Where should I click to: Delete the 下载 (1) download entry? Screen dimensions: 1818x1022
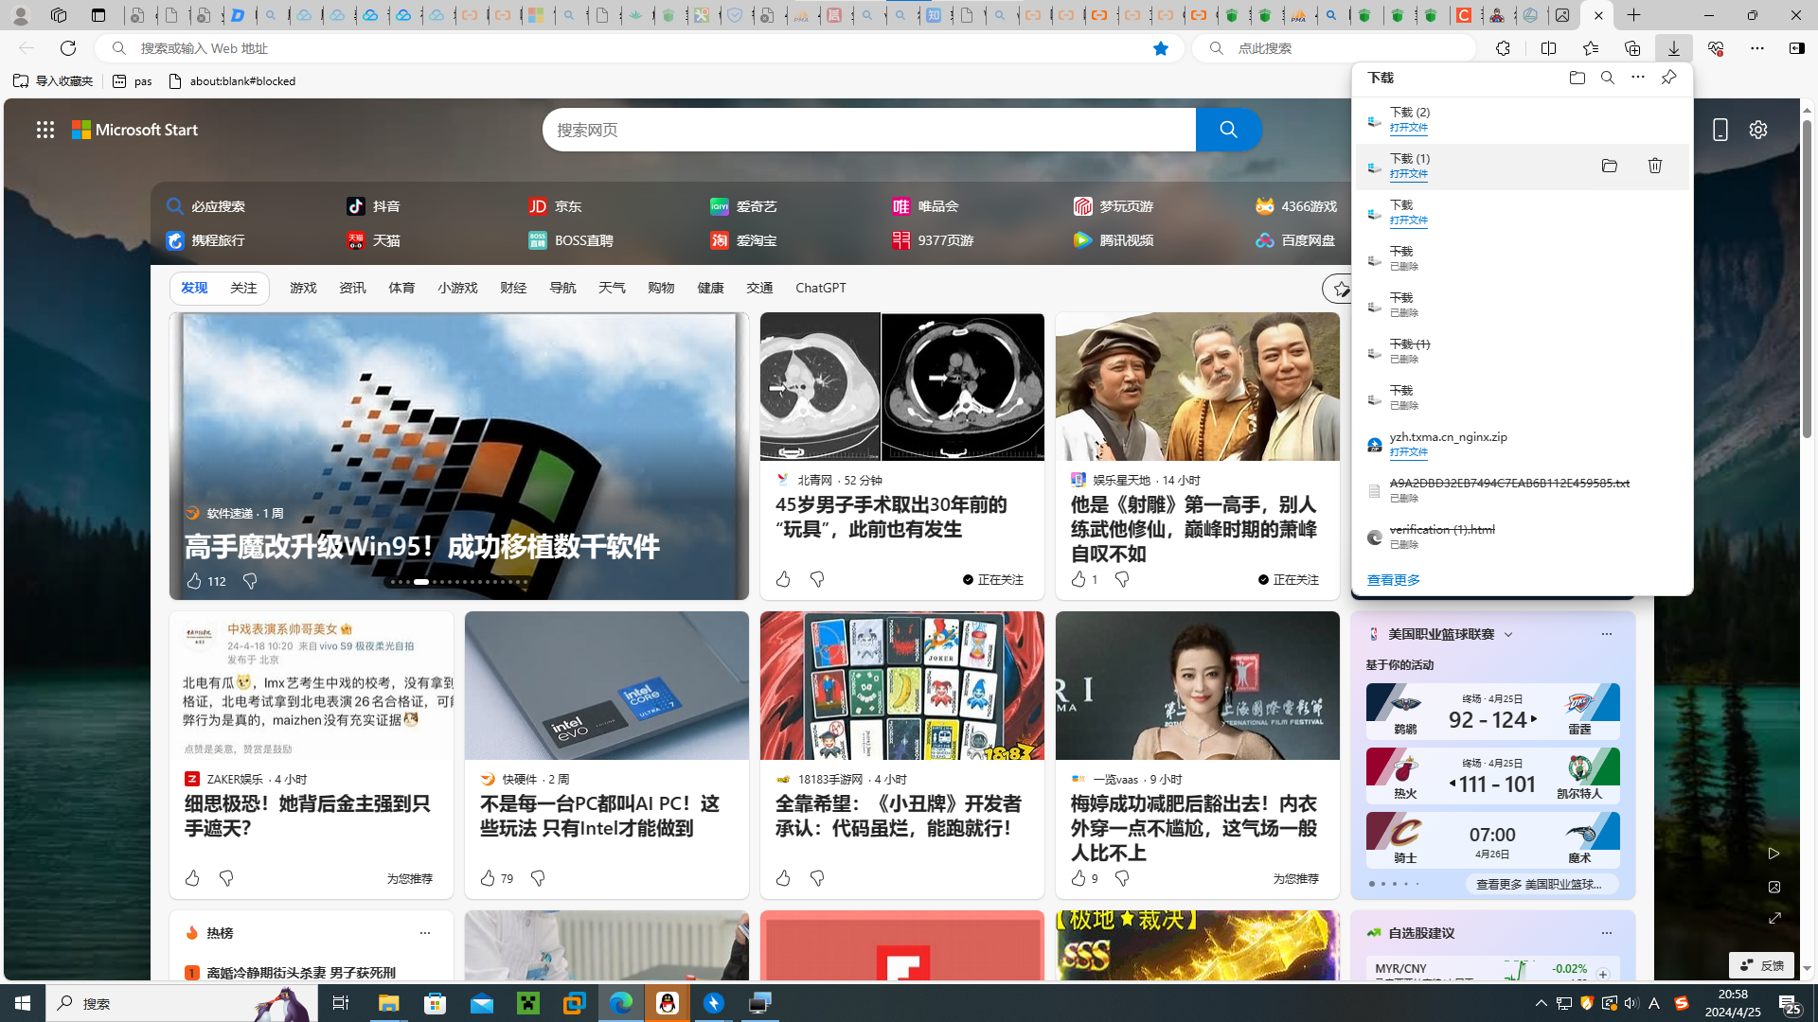[1654, 166]
